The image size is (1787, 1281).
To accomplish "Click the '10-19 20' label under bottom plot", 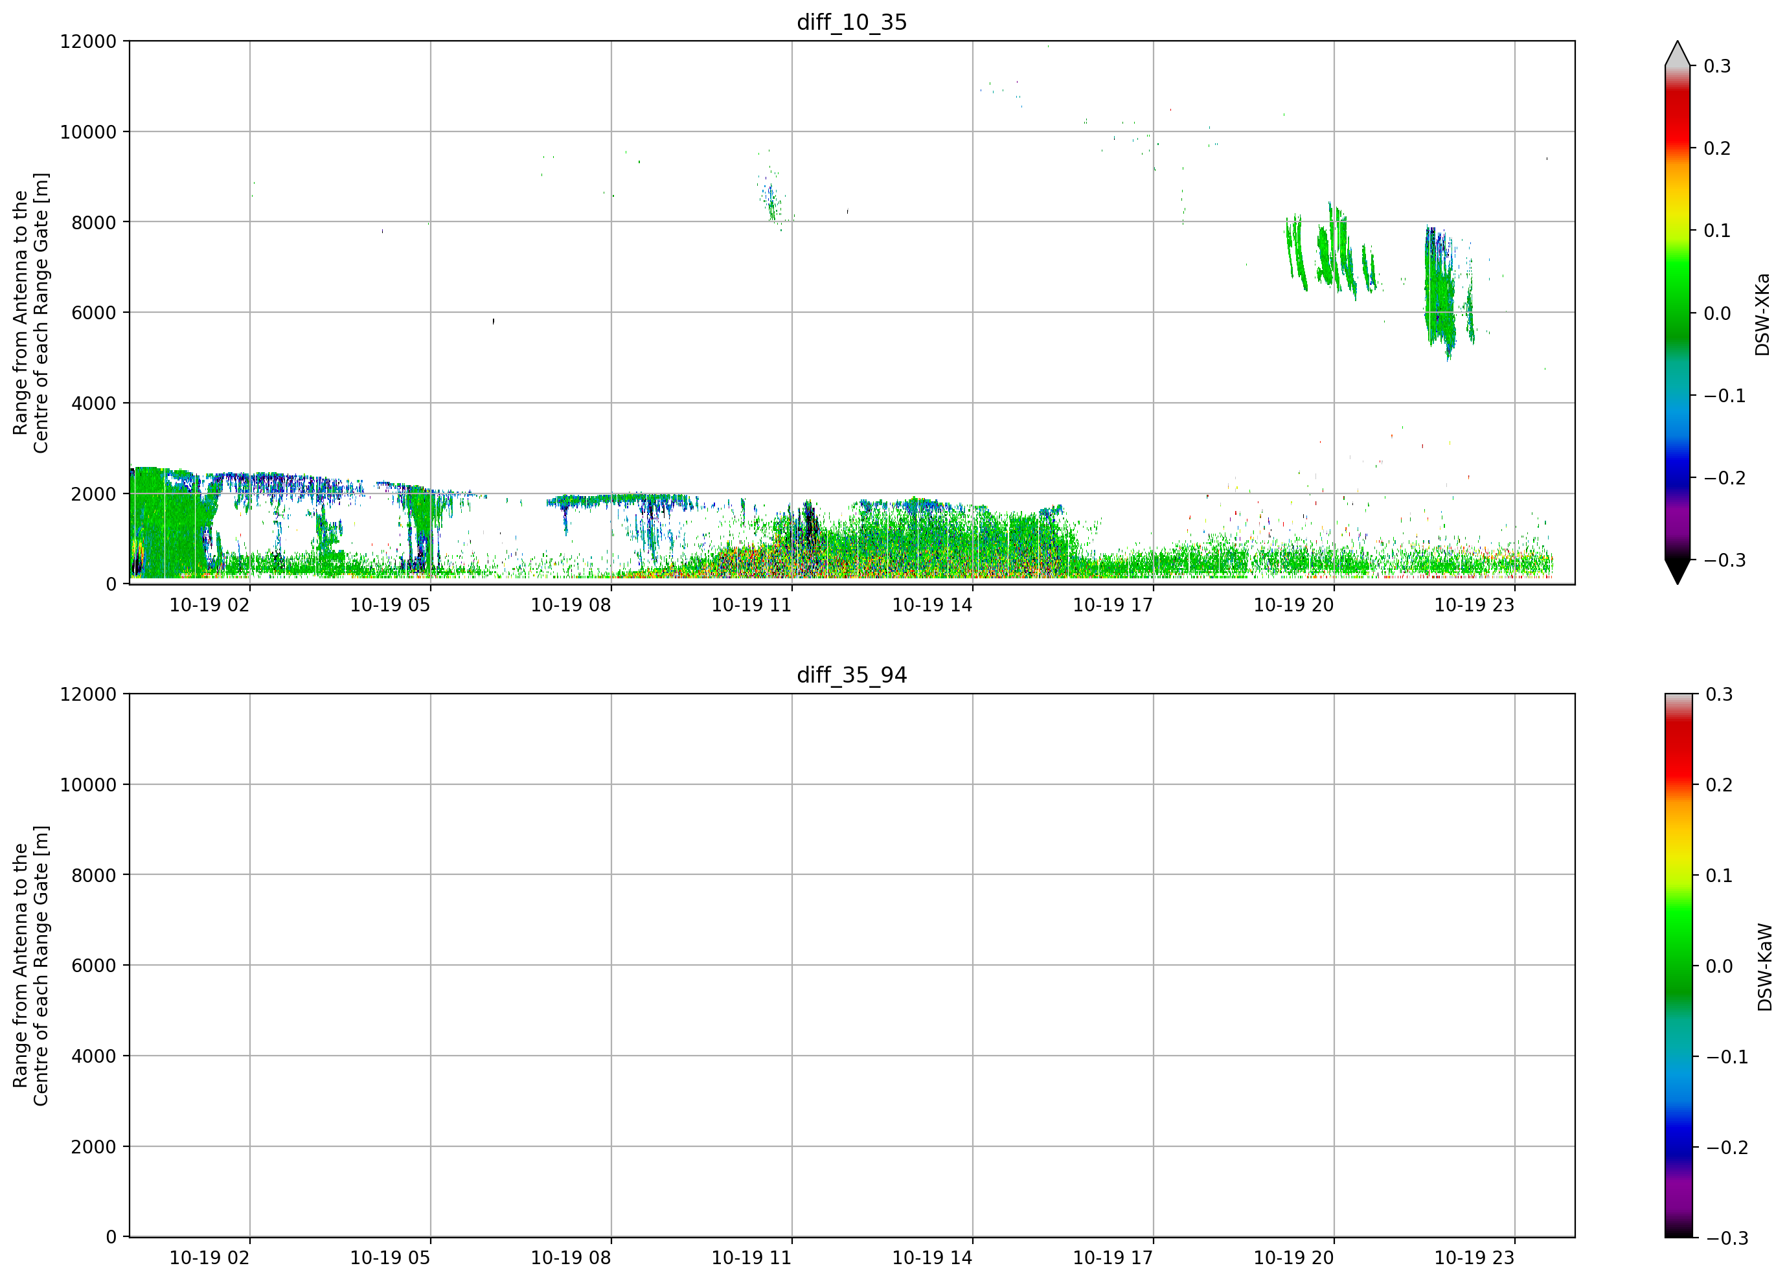I will tap(1293, 1258).
